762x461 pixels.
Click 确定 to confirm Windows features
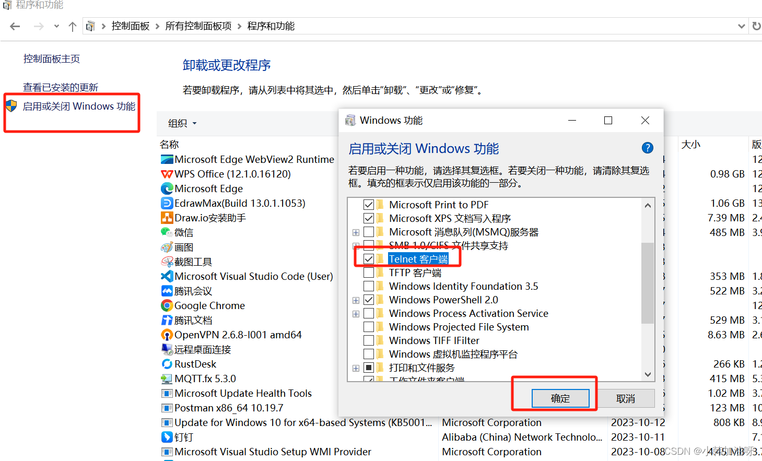(560, 398)
